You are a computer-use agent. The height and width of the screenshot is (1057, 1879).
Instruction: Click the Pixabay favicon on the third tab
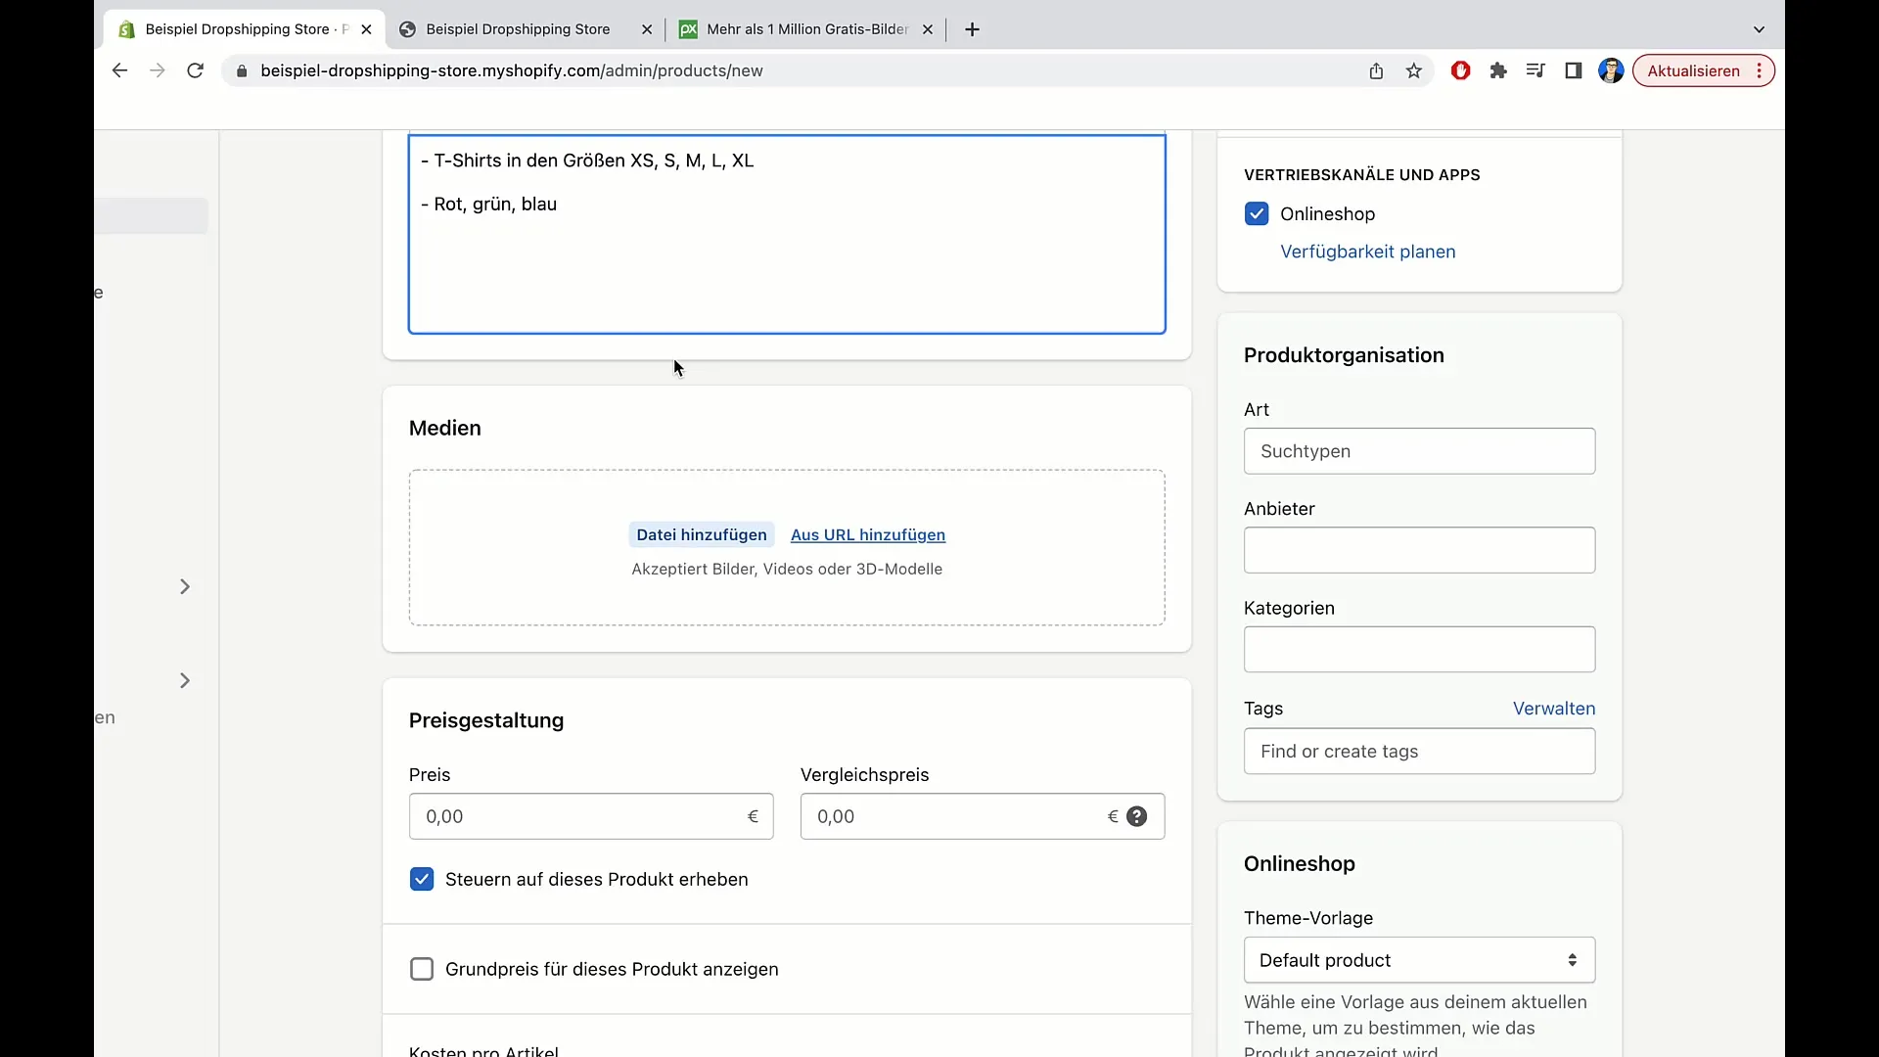[688, 29]
